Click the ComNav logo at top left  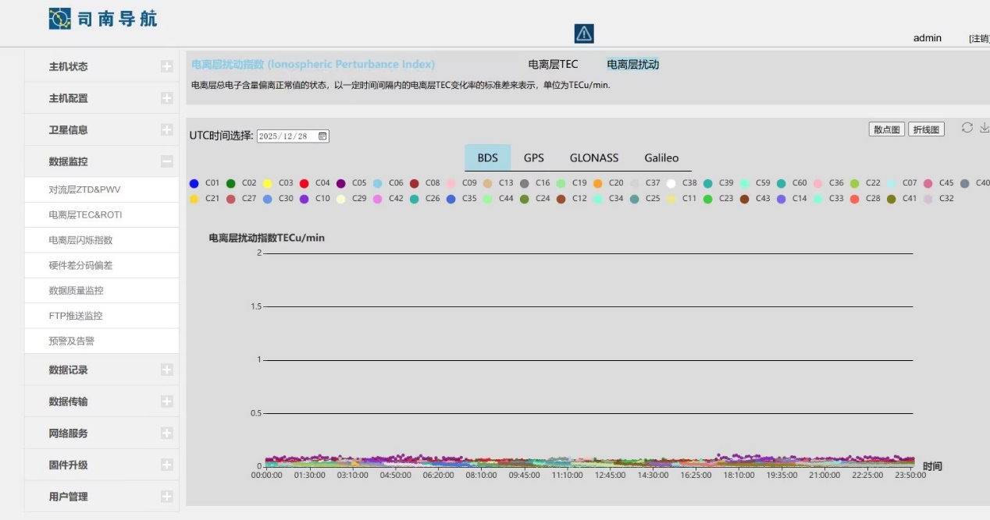(102, 19)
